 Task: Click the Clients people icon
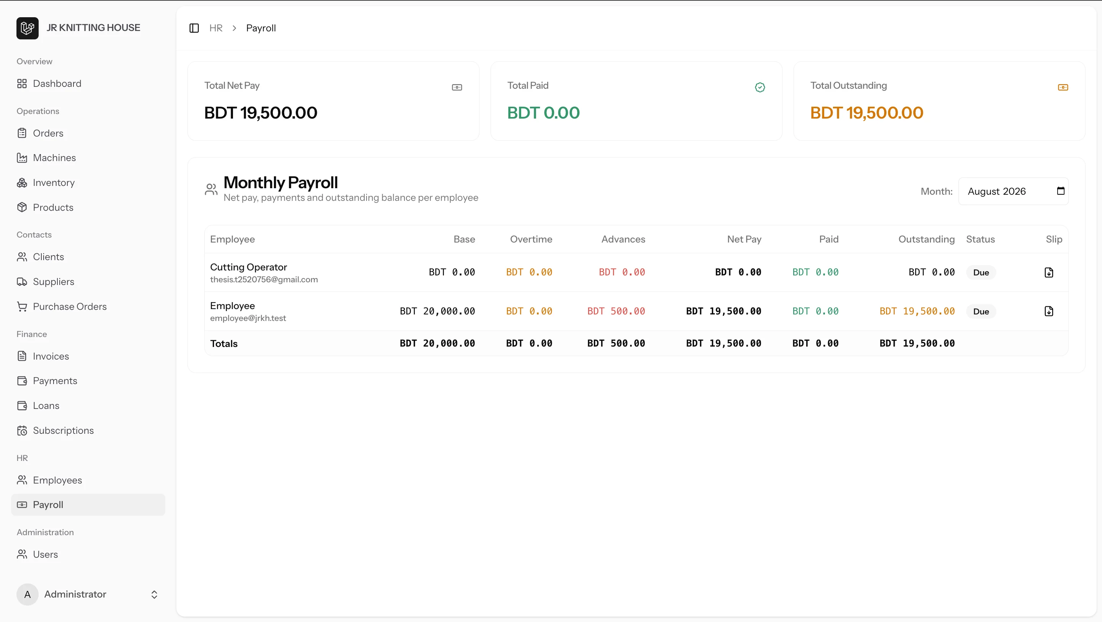(x=22, y=257)
